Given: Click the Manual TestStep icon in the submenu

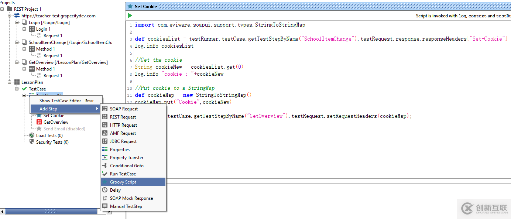Looking at the screenshot, I should [x=105, y=206].
